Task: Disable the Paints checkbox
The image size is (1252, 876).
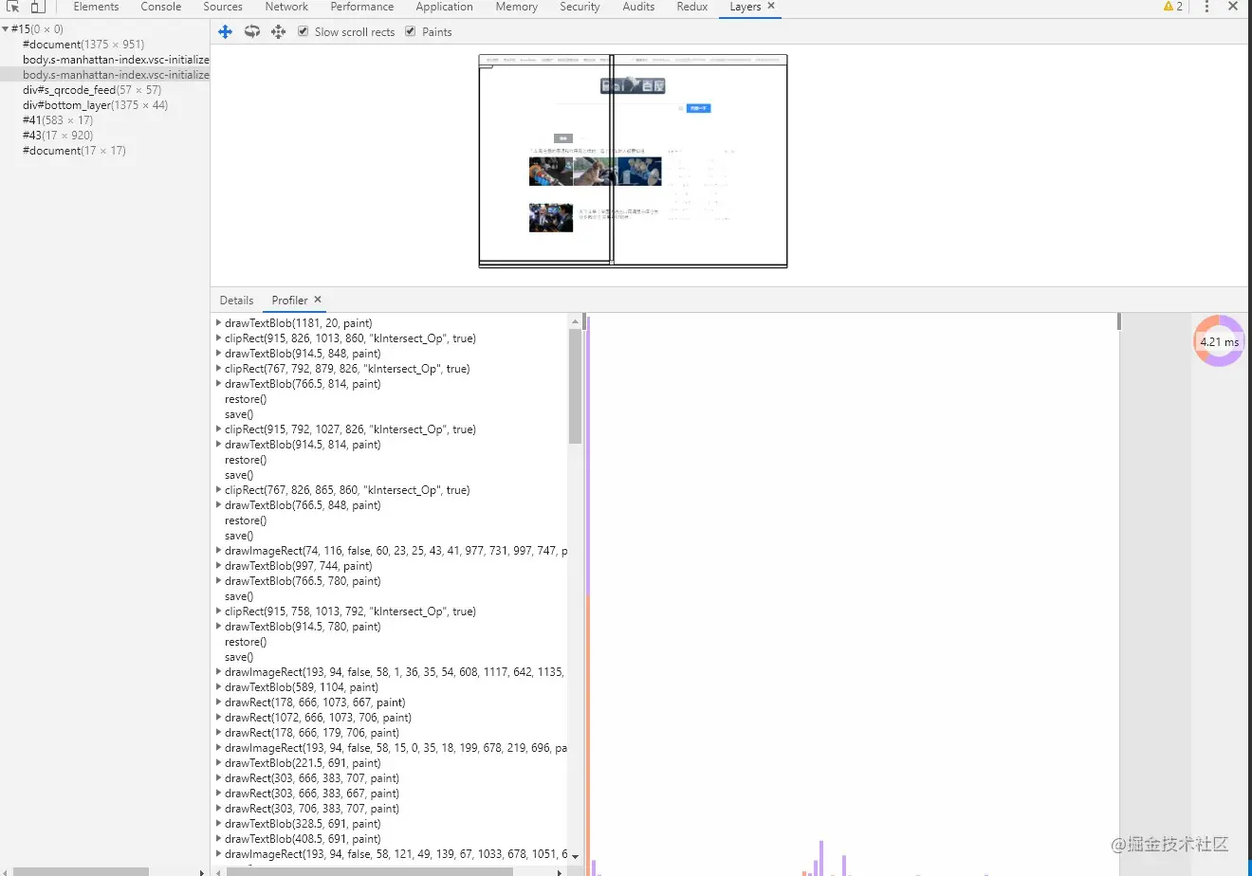Action: pos(411,31)
